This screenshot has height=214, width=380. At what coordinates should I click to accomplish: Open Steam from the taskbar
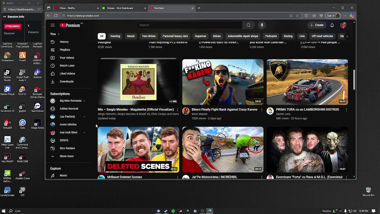coord(166,211)
